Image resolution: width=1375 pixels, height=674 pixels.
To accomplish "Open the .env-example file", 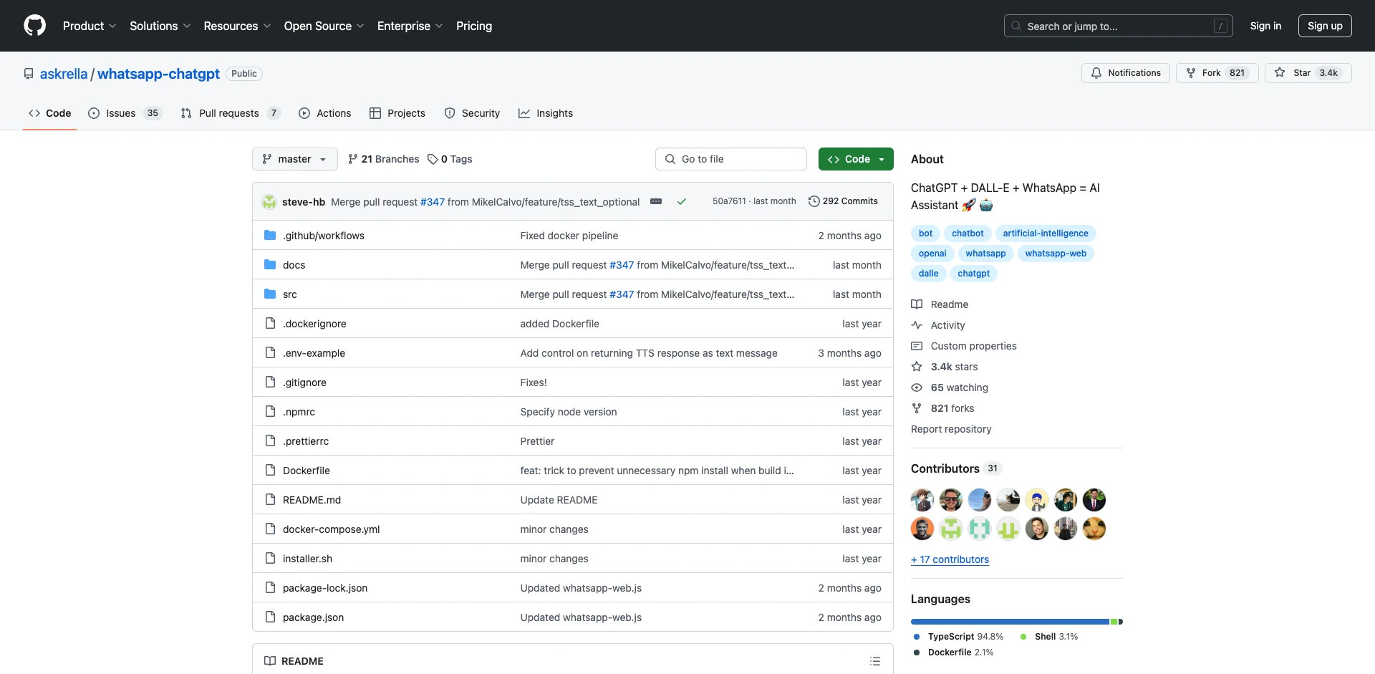I will (x=314, y=353).
